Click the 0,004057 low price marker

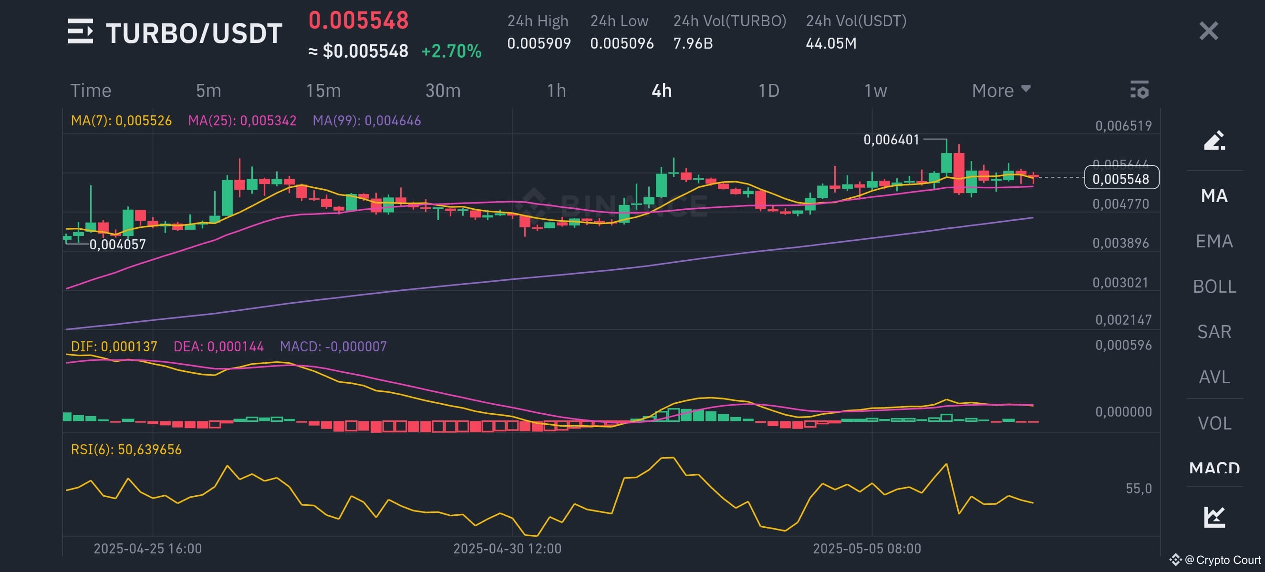pos(117,245)
